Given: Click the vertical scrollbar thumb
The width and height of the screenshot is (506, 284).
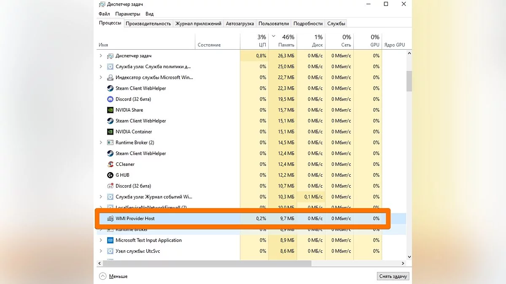Looking at the screenshot, I should tap(409, 81).
